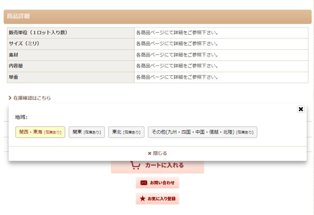Open the お問い合わせ contact button label
Screen dimensions: 314x215
point(162,183)
